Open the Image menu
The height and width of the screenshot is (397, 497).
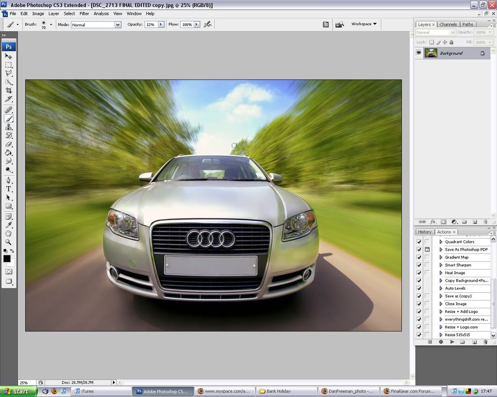[x=38, y=14]
